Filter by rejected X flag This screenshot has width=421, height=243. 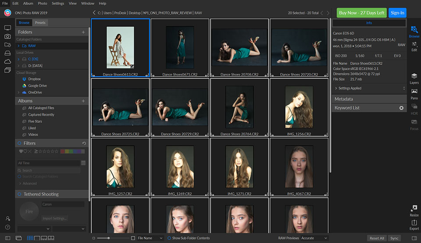click(x=29, y=151)
